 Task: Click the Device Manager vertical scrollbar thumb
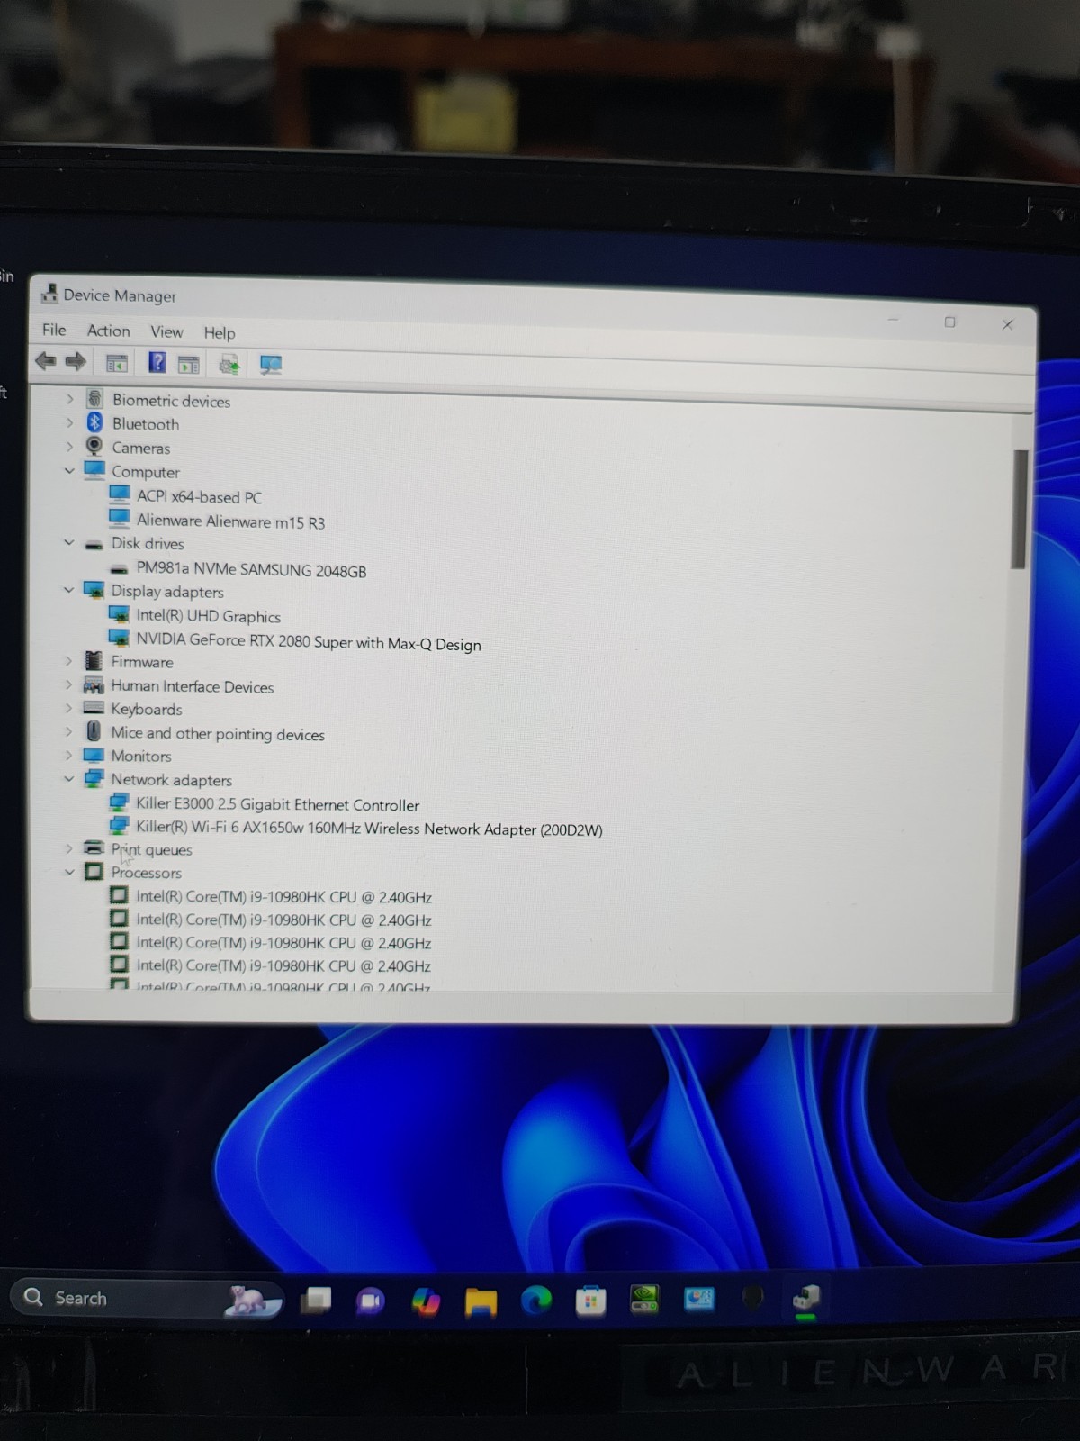pyautogui.click(x=1019, y=509)
